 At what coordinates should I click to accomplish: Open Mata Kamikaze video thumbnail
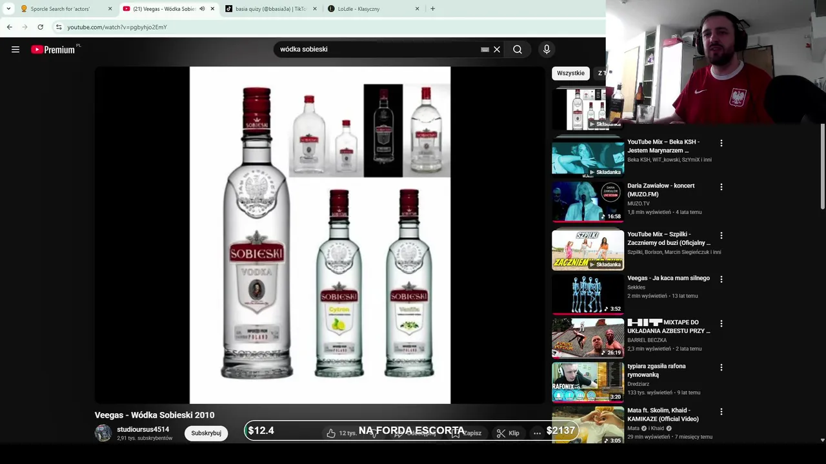(x=588, y=425)
